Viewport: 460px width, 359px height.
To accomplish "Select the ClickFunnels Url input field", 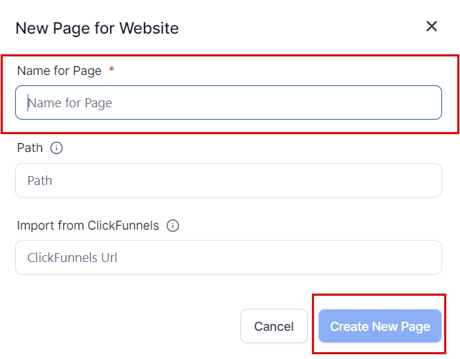I will click(x=228, y=258).
